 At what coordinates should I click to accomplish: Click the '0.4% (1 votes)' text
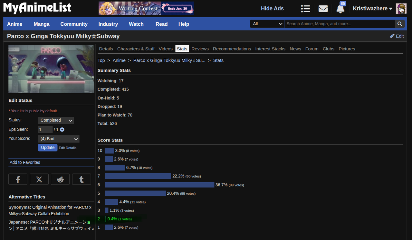click(120, 219)
